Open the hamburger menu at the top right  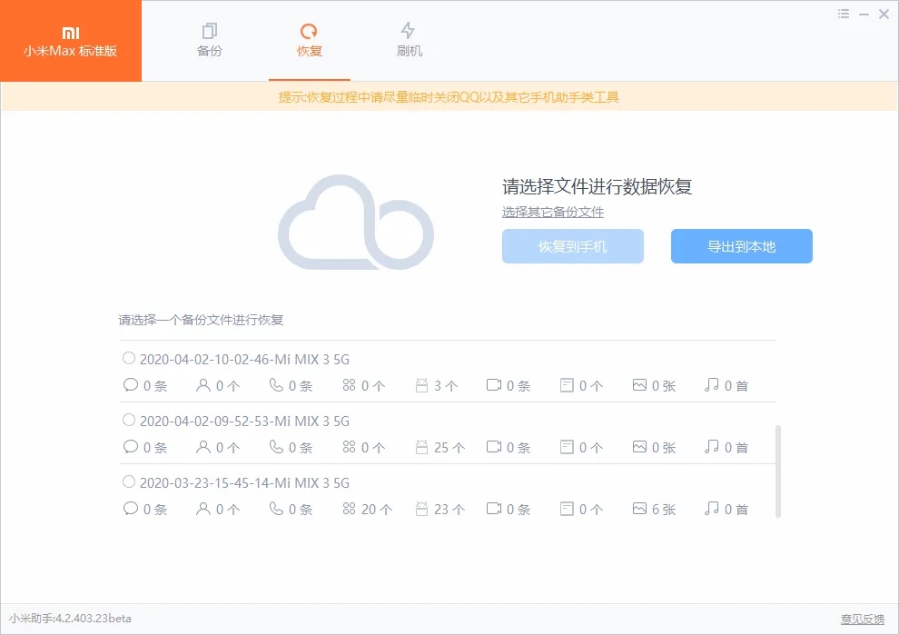coord(842,14)
